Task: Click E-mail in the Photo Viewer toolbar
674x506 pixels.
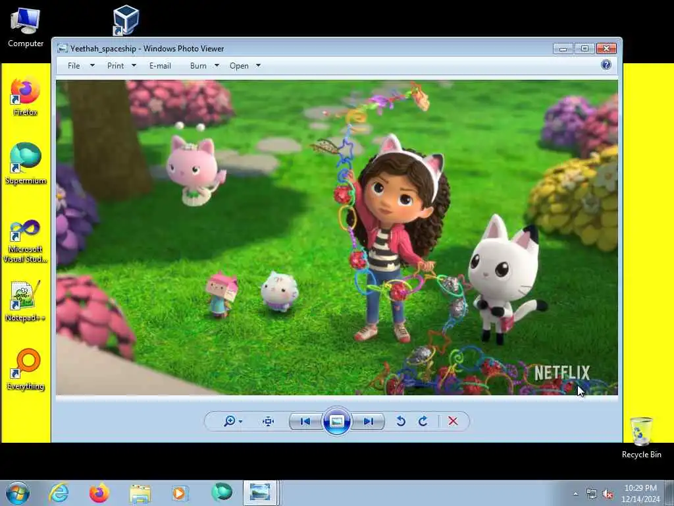Action: 160,66
